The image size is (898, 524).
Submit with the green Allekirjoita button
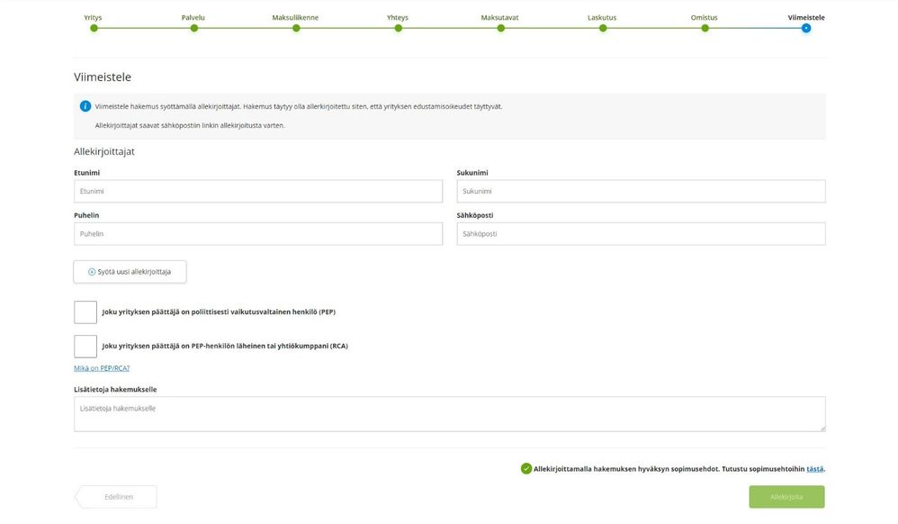click(x=787, y=497)
